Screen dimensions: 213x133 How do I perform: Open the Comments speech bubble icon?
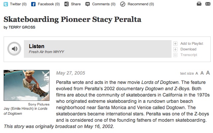pyautogui.click(x=88, y=4)
